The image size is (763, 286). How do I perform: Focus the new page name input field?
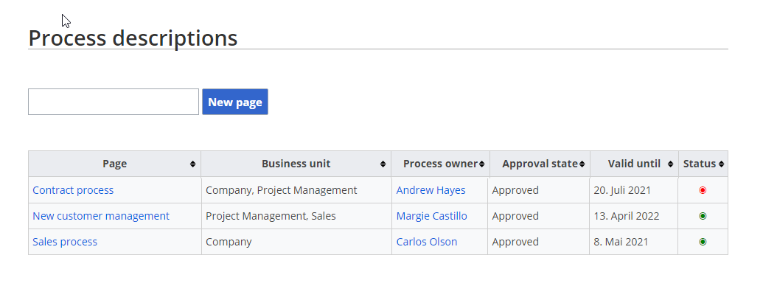click(114, 102)
